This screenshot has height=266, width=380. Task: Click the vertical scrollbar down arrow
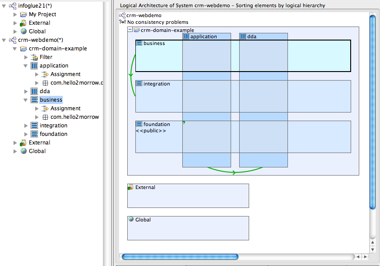coord(372,249)
